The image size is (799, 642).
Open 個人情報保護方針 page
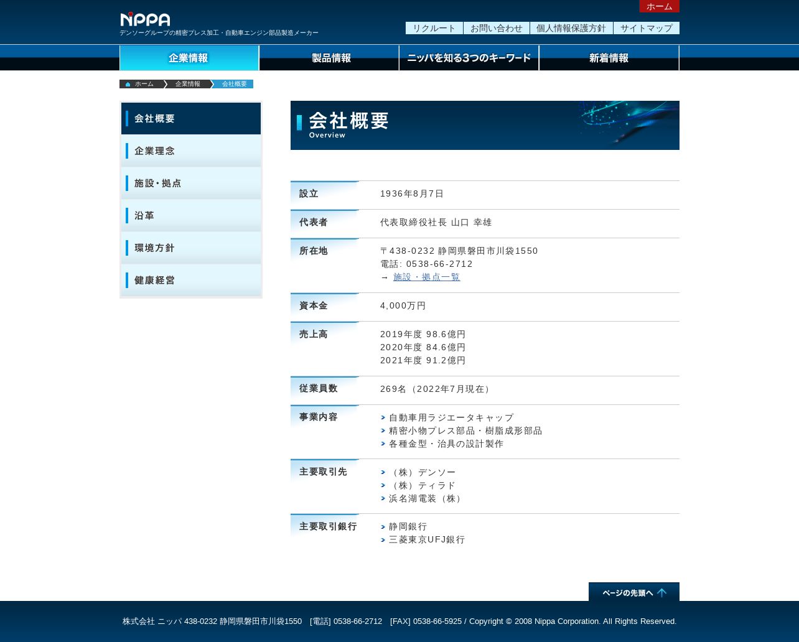click(x=571, y=28)
